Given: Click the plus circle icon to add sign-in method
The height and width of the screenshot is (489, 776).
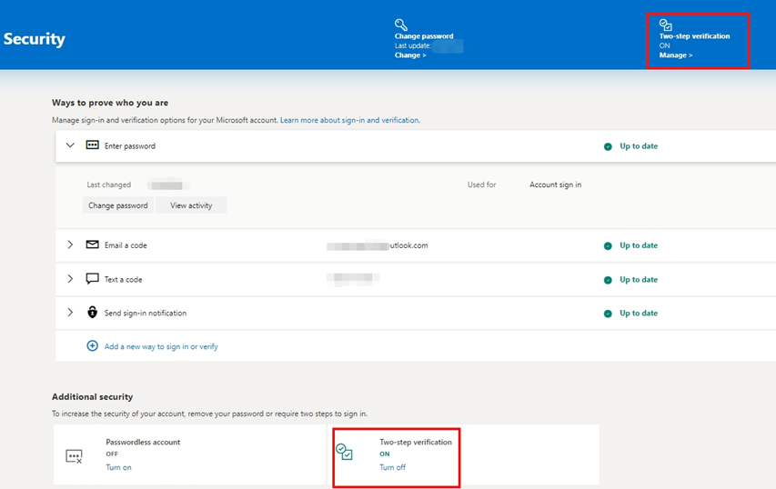Looking at the screenshot, I should tap(92, 345).
